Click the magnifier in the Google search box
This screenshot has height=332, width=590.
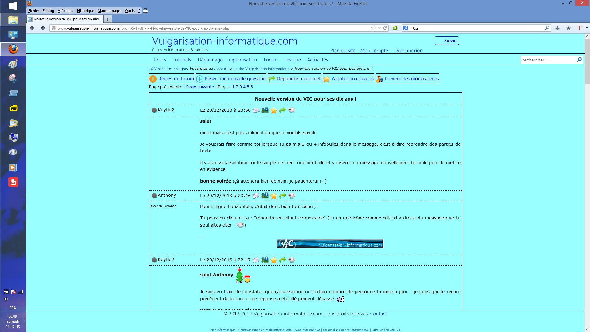point(547,28)
